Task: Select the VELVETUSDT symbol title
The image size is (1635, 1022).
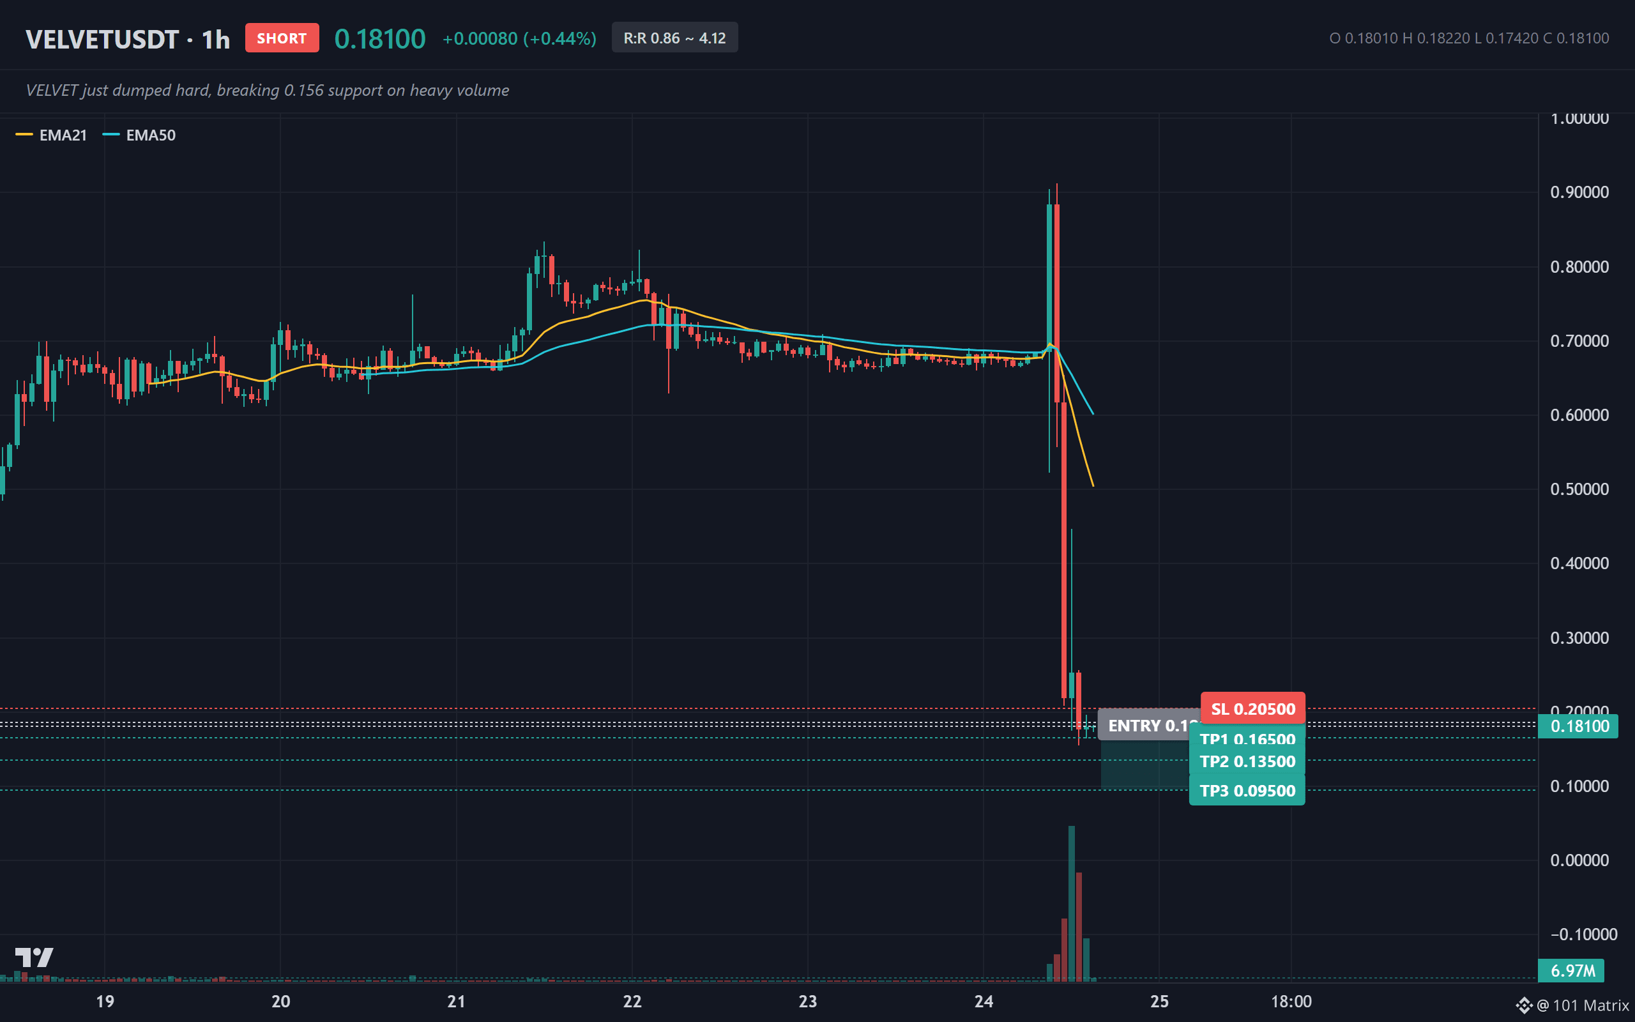Action: tap(102, 39)
